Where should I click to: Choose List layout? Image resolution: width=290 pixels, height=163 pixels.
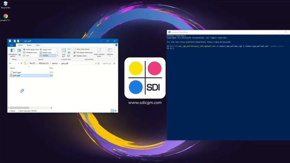(x=26, y=55)
